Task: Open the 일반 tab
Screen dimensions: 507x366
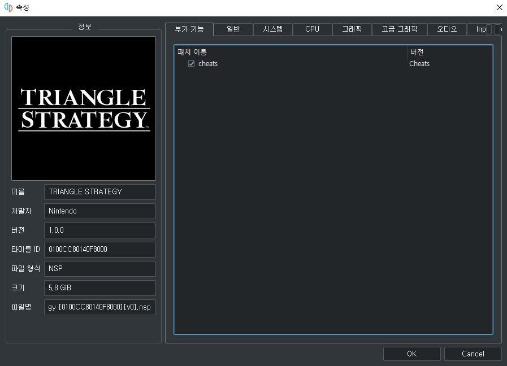Action: click(233, 29)
